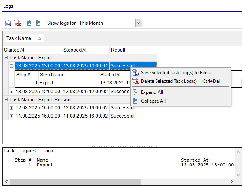The image size is (244, 187).
Task: Click the Expand All context menu icon
Action: tap(135, 92)
